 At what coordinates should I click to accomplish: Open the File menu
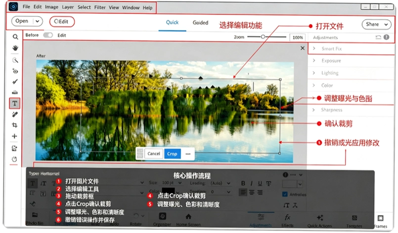[x=26, y=6]
